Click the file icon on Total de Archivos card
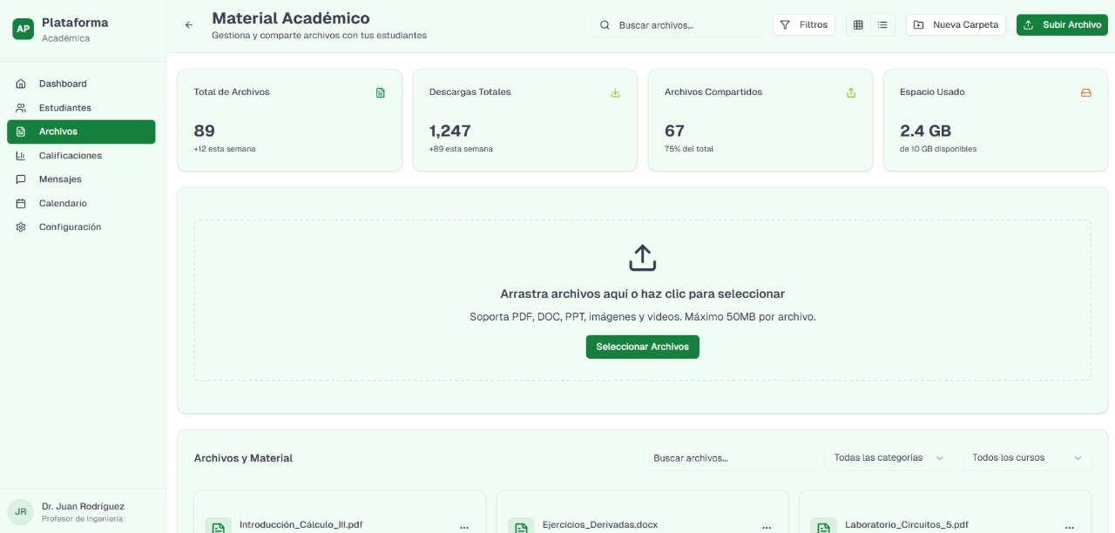 (381, 92)
